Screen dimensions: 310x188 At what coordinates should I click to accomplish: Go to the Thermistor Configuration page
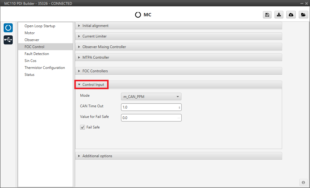[45, 68]
